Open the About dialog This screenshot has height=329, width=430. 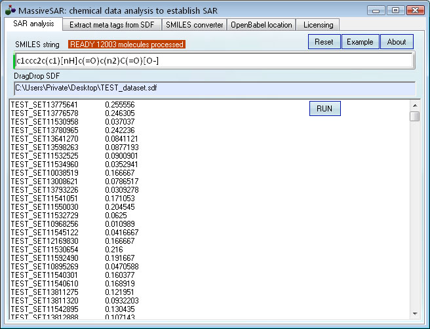(x=397, y=41)
